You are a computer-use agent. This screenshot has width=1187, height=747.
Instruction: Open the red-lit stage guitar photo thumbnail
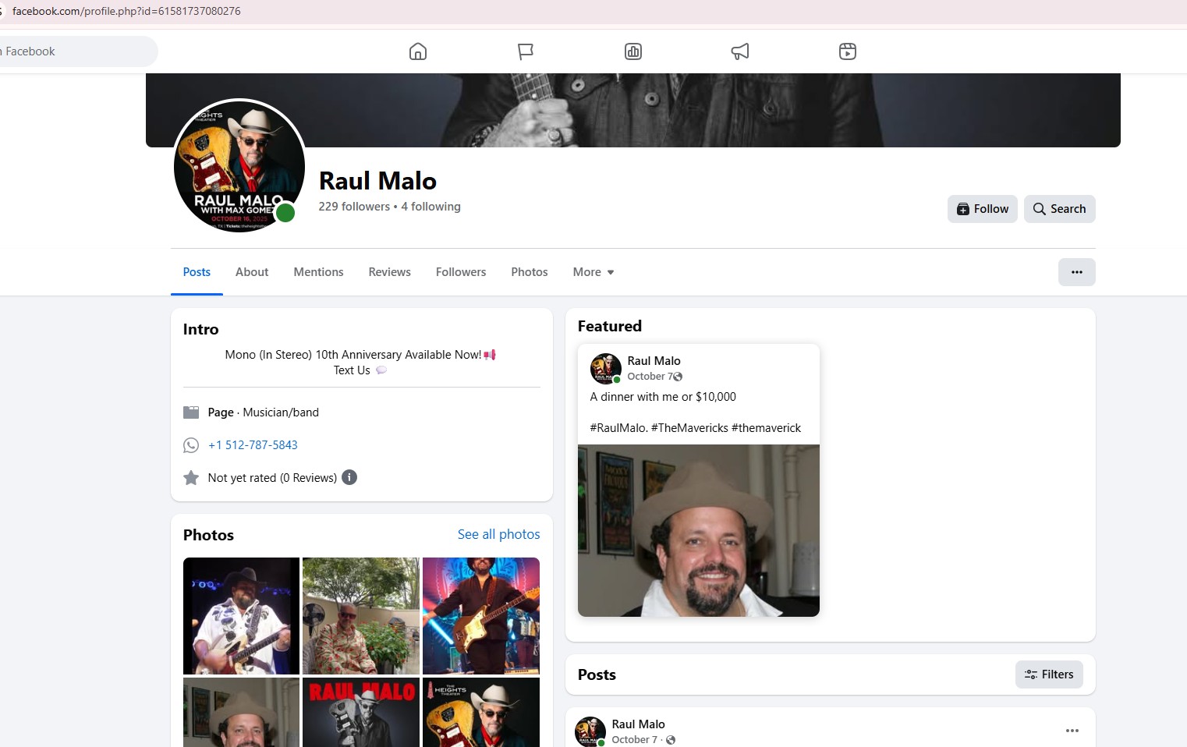[481, 616]
